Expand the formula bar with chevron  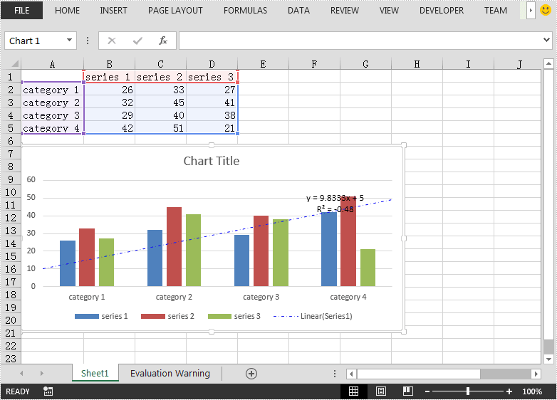coord(547,39)
